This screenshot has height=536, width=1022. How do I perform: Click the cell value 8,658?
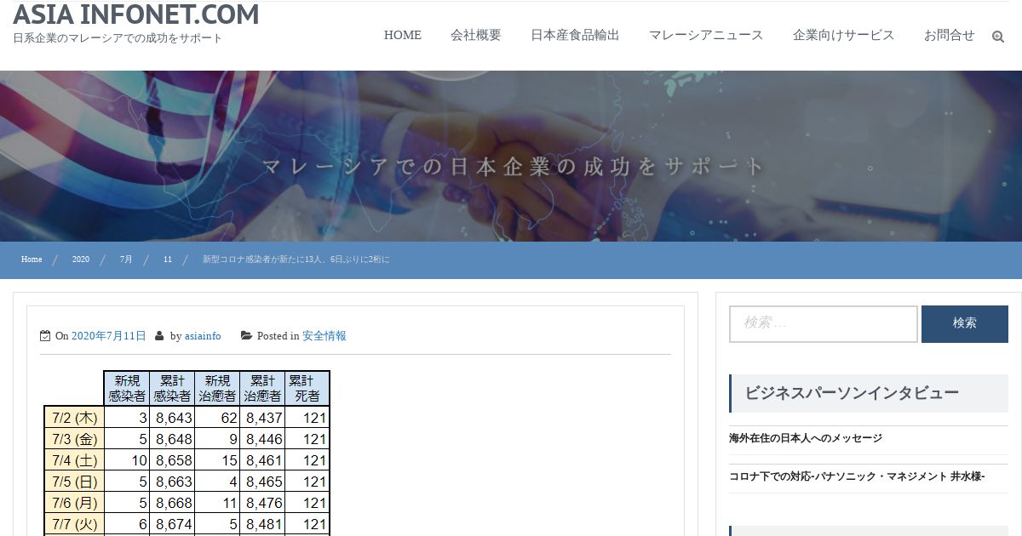tap(173, 460)
